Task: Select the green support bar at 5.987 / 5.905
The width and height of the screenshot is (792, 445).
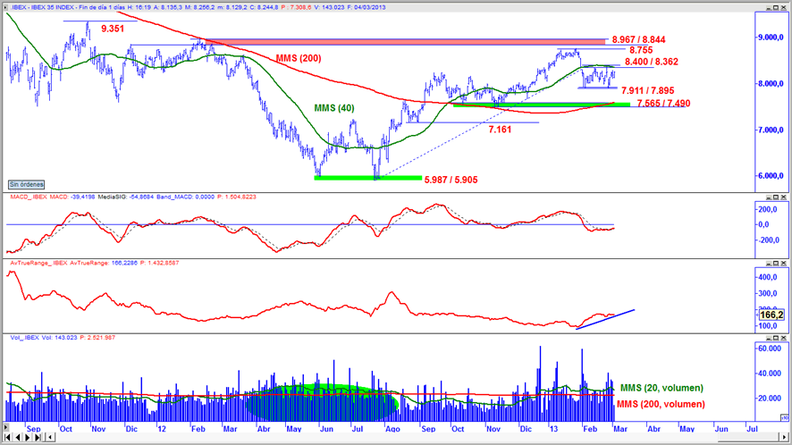Action: [367, 178]
